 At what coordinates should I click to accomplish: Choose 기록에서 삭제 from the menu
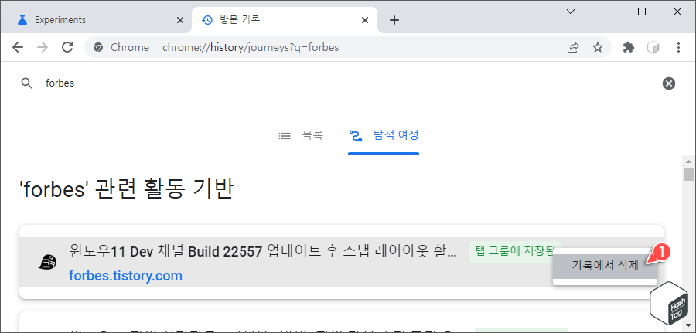605,266
